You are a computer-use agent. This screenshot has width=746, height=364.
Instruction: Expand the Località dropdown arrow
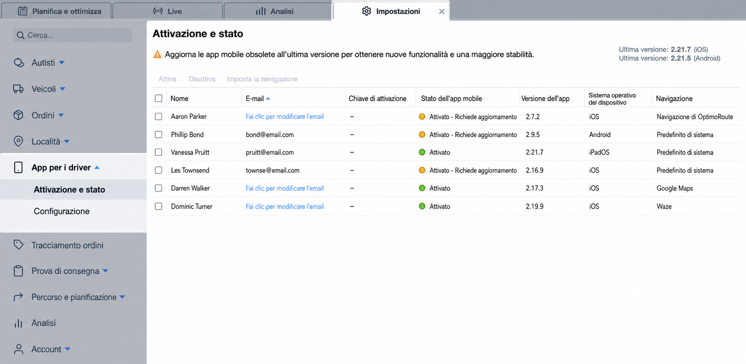pyautogui.click(x=67, y=141)
